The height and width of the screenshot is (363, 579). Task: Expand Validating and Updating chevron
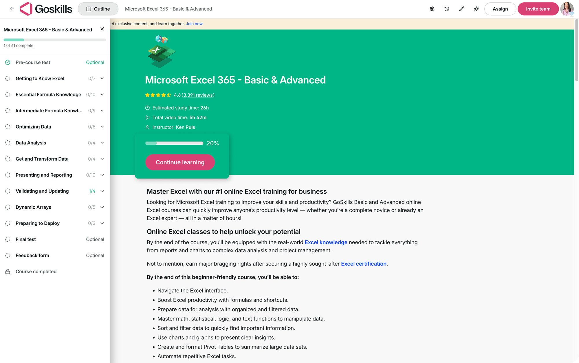[102, 191]
